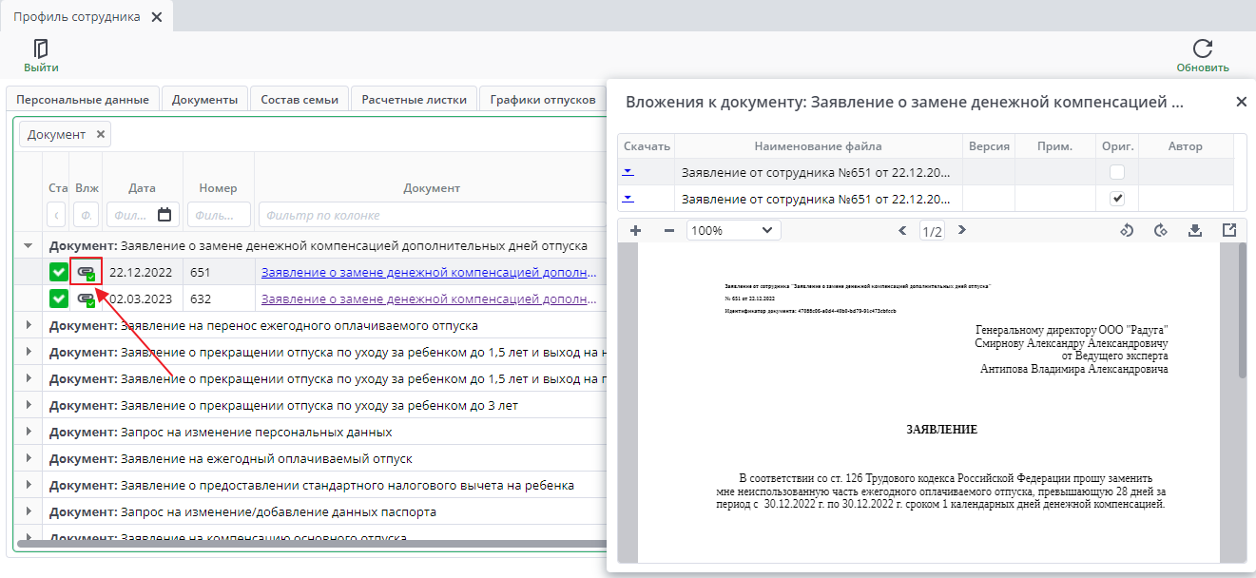This screenshot has height=578, width=1256.
Task: Zoom in the PDF with plus icon
Action: pyautogui.click(x=635, y=230)
